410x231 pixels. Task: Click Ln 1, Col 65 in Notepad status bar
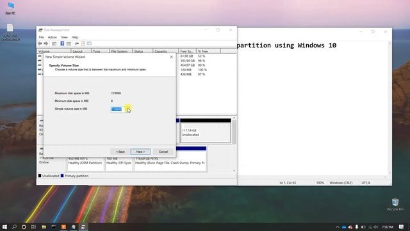288,183
